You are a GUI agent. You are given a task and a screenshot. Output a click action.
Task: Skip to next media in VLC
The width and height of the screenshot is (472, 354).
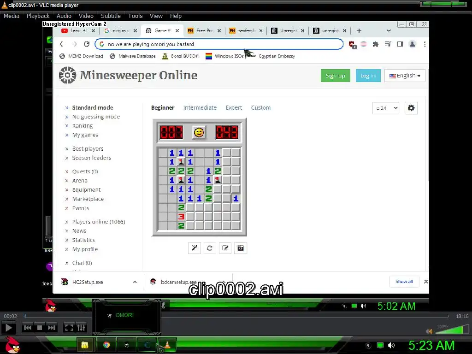[x=52, y=328]
